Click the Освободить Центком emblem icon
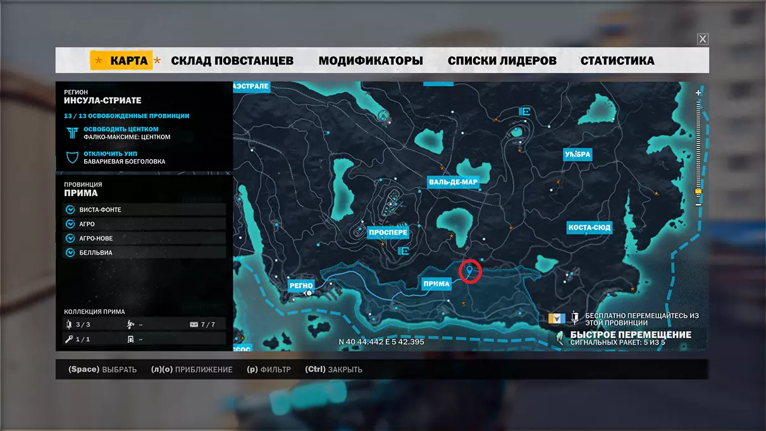Viewport: 766px width, 431px height. tap(72, 133)
